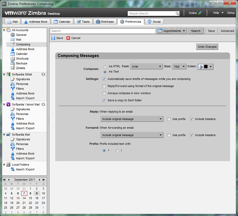Collapse the Softpedia GMail tree
Image resolution: width=238 pixels, height=216 pixels.
[x=4, y=74]
